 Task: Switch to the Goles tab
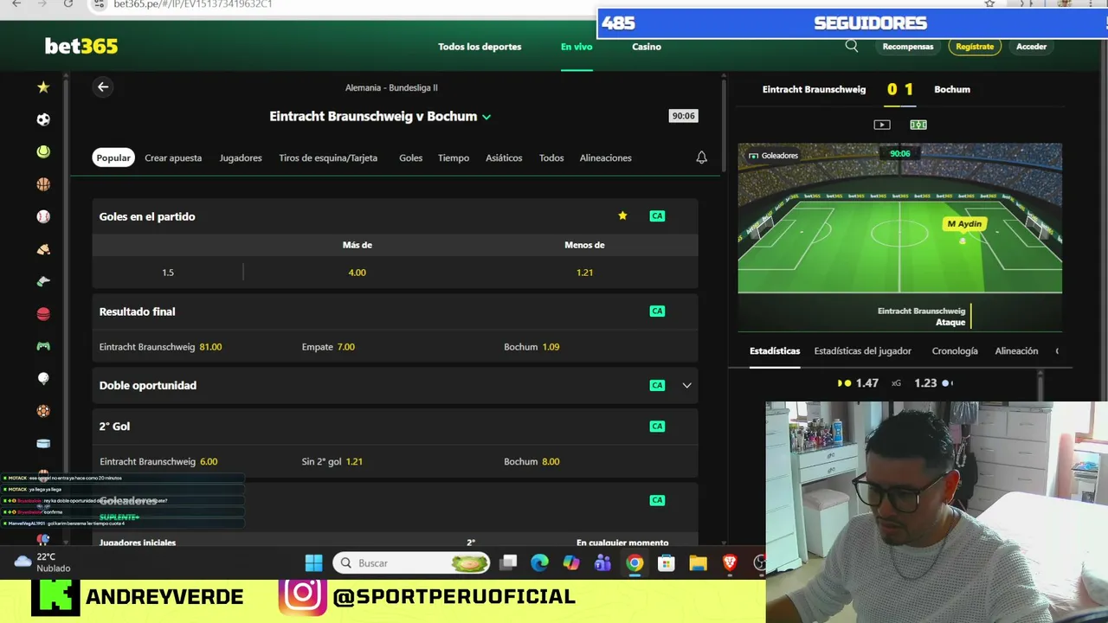[x=410, y=157]
